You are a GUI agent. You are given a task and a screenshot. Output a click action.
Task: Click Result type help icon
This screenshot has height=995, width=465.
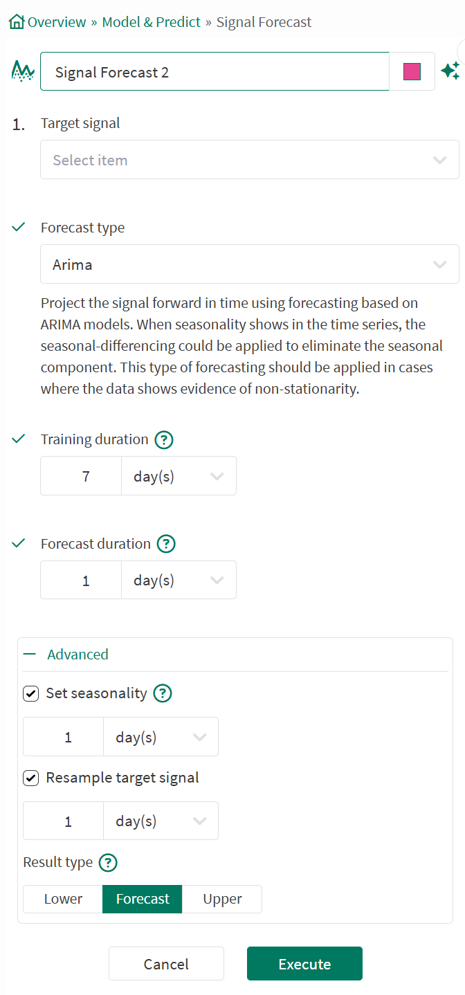point(108,862)
